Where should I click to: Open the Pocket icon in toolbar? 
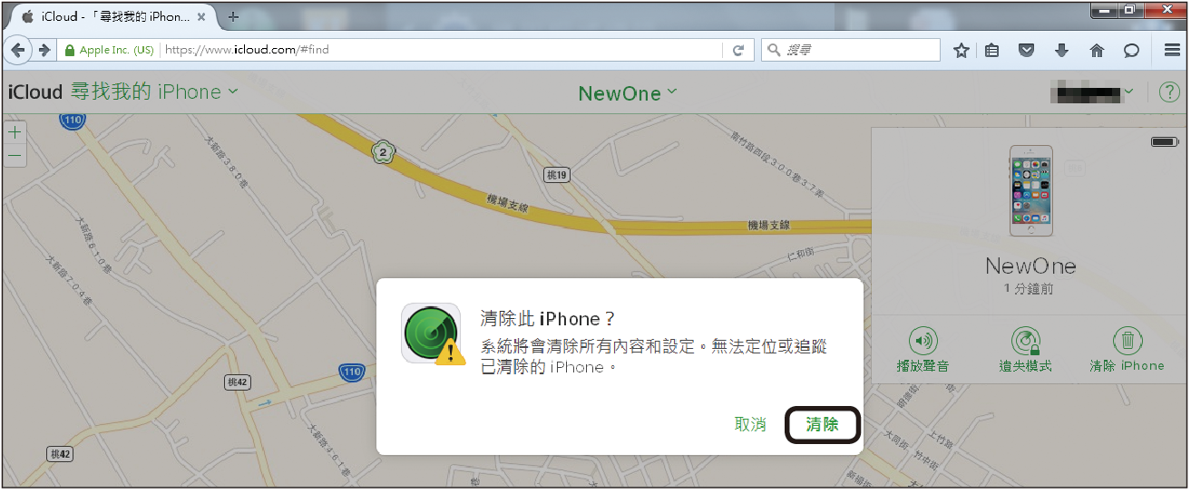click(1026, 51)
